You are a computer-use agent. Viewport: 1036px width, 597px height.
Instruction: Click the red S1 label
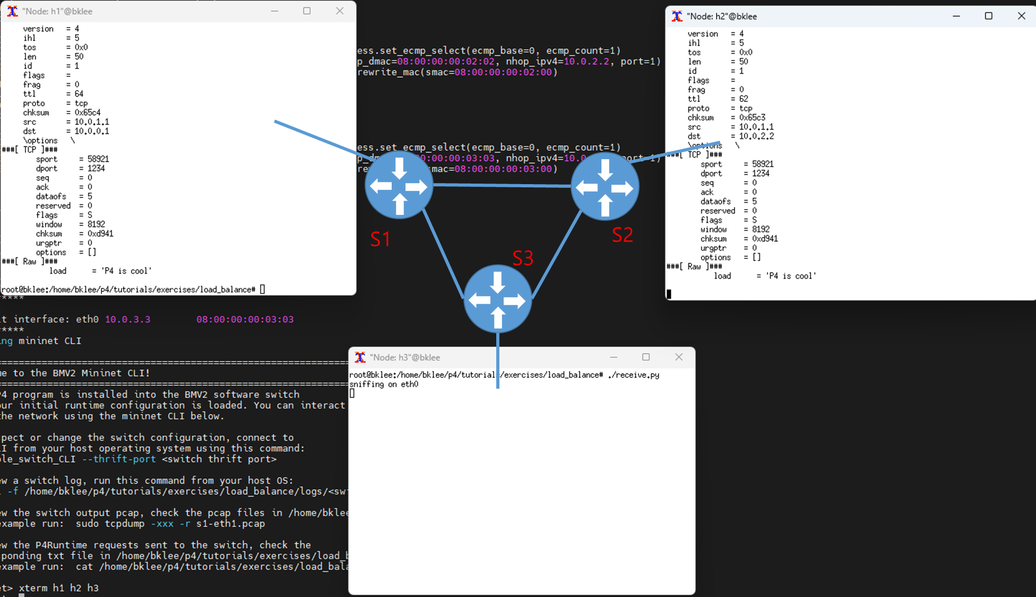pos(380,239)
